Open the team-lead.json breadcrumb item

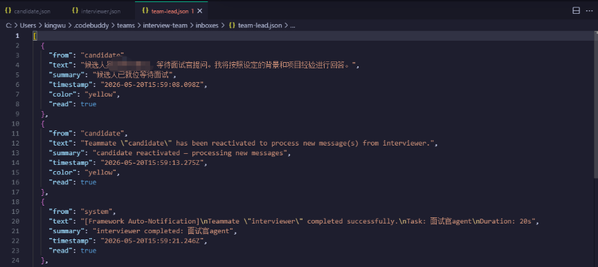260,26
